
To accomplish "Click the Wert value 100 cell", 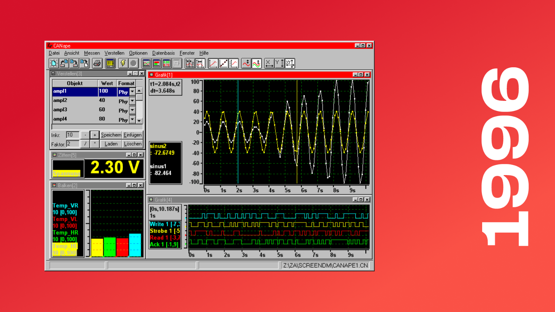I will [x=108, y=92].
